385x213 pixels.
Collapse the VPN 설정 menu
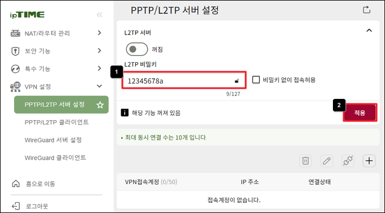click(x=56, y=86)
